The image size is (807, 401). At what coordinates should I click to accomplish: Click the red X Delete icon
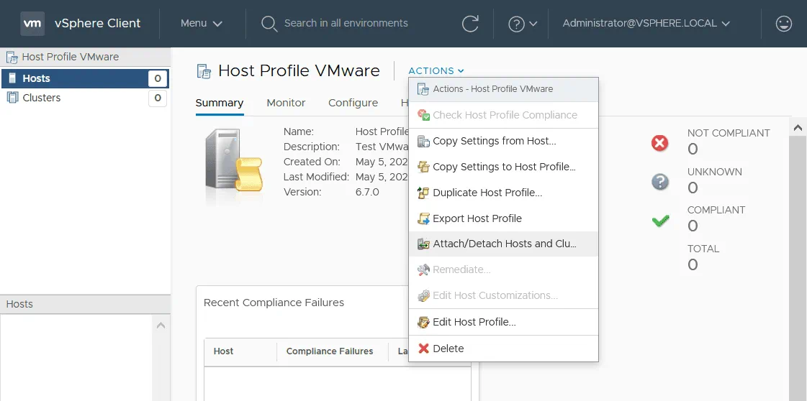[423, 349]
